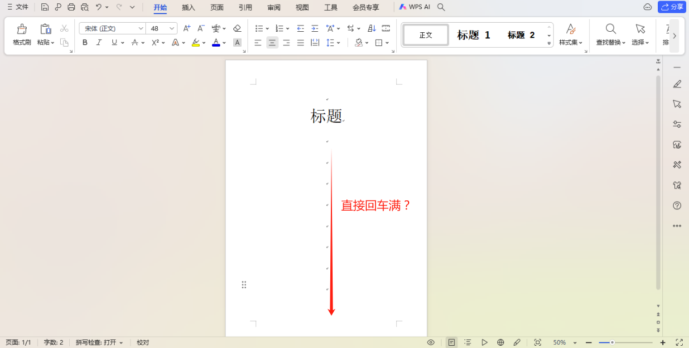Click the Save icon in the quick access bar
Screen dimensions: 689x348
tap(45, 7)
